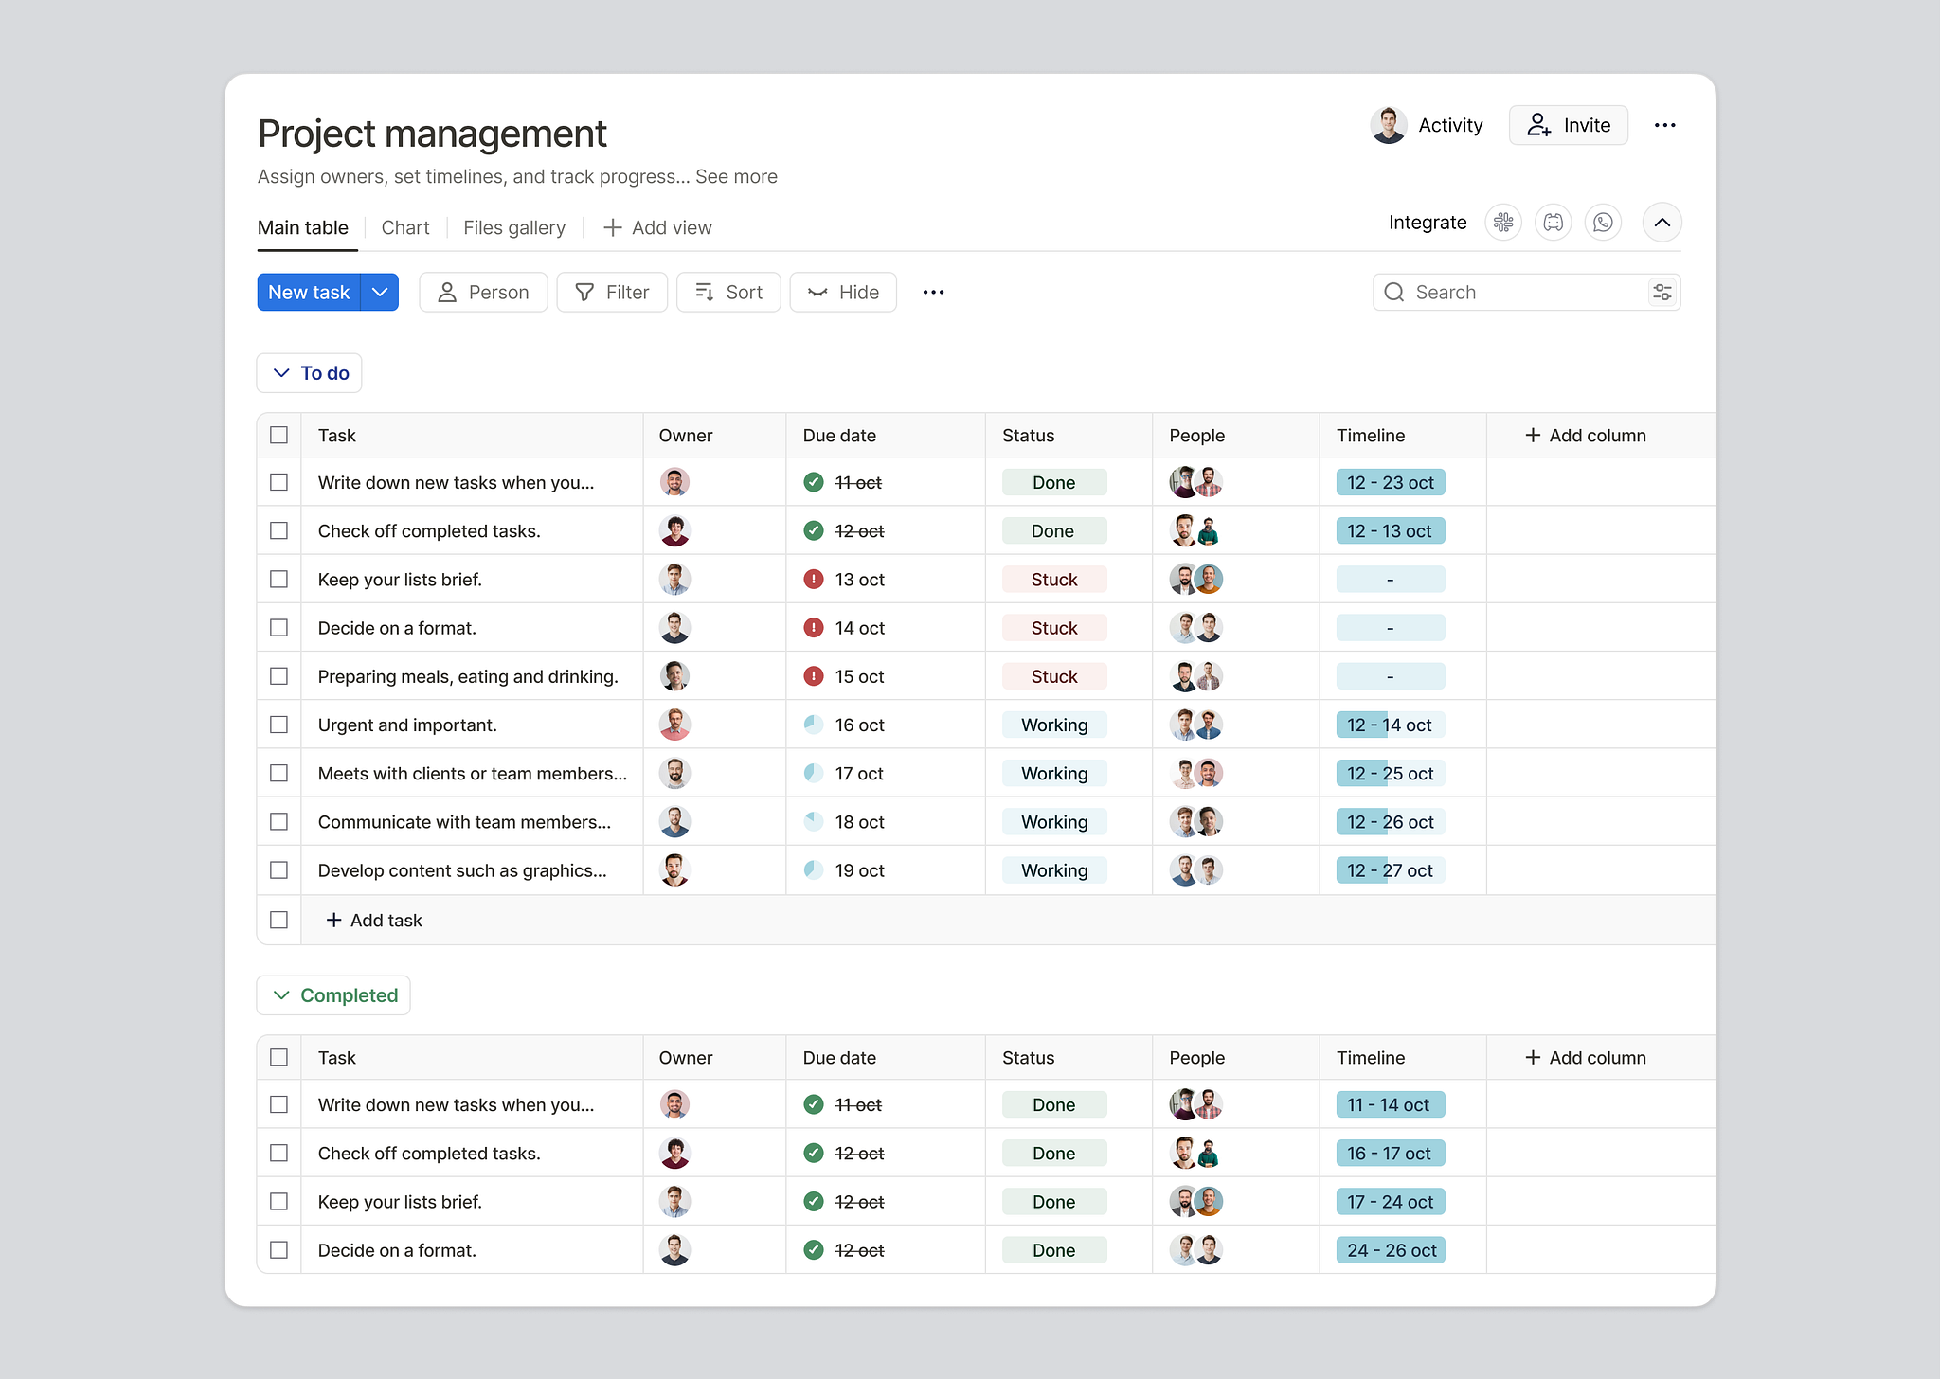
Task: Click owner avatar for Develop content such as graphics
Action: click(674, 869)
